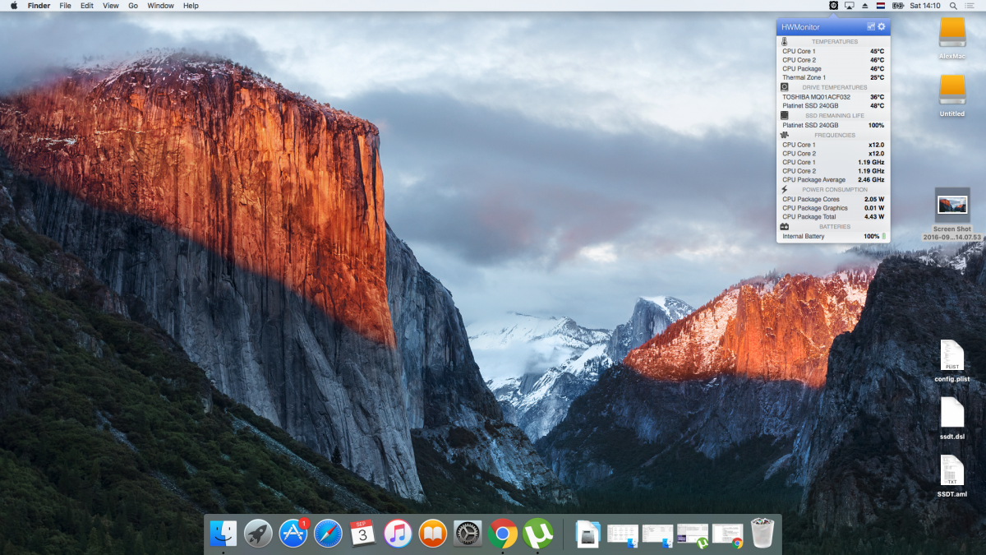Open the HWMonitor graph window icon
This screenshot has height=555, width=986.
[871, 27]
